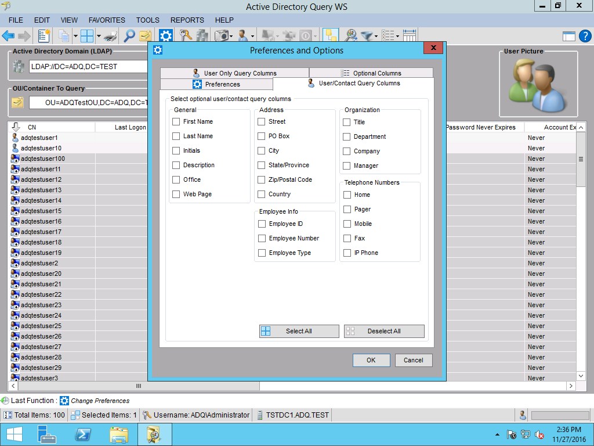Click the grey buildings domain toolbar icon
Viewport: 594px width, 446px height.
[202, 35]
